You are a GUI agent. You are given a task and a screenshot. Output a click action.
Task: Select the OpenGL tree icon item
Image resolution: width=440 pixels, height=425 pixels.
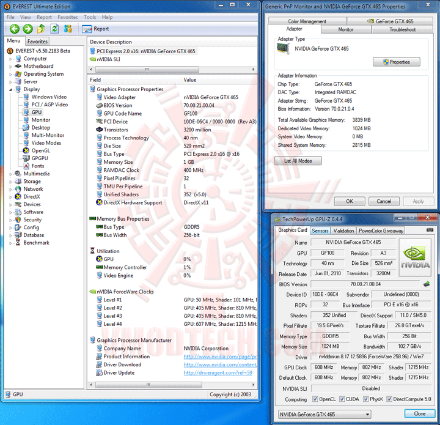(x=37, y=151)
